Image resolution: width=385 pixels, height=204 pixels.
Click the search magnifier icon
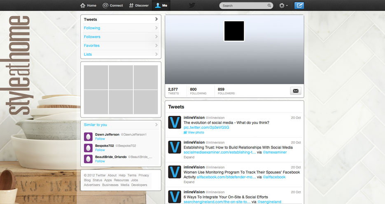click(x=269, y=5)
